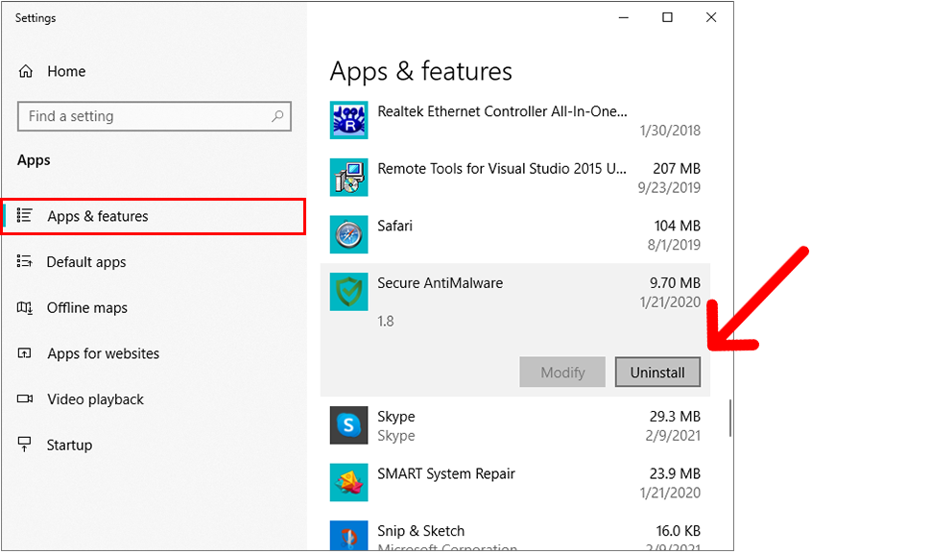Click the Snip & Sketch icon
Viewport: 930px width, 554px height.
click(x=348, y=536)
